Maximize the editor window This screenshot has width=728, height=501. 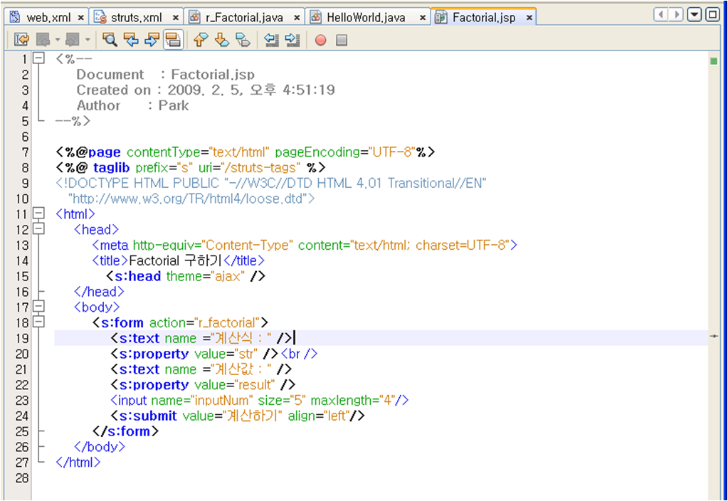click(x=712, y=14)
